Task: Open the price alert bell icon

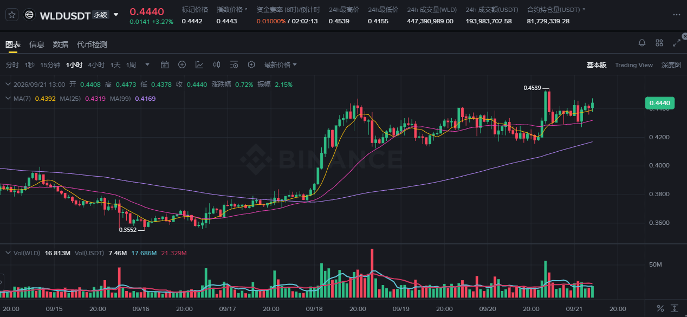Action: (642, 43)
